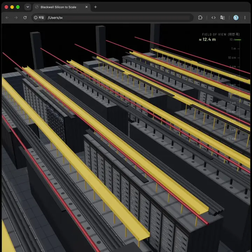This screenshot has width=252, height=252.
Task: Click the green window fullscreen button
Action: (18, 7)
